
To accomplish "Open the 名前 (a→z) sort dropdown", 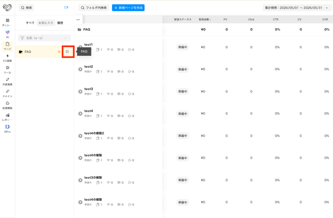I will coord(44,38).
